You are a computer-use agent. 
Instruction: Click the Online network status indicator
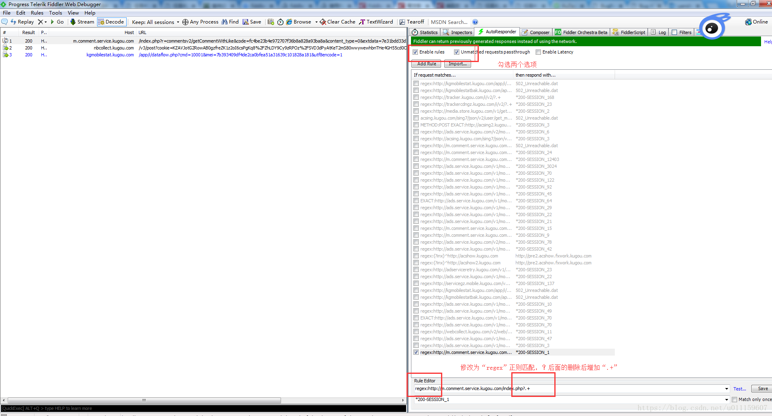(757, 22)
